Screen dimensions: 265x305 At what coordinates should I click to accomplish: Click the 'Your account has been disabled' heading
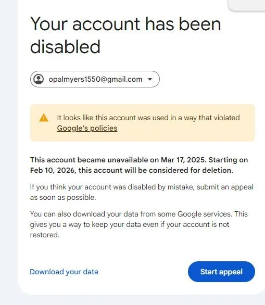(x=125, y=35)
